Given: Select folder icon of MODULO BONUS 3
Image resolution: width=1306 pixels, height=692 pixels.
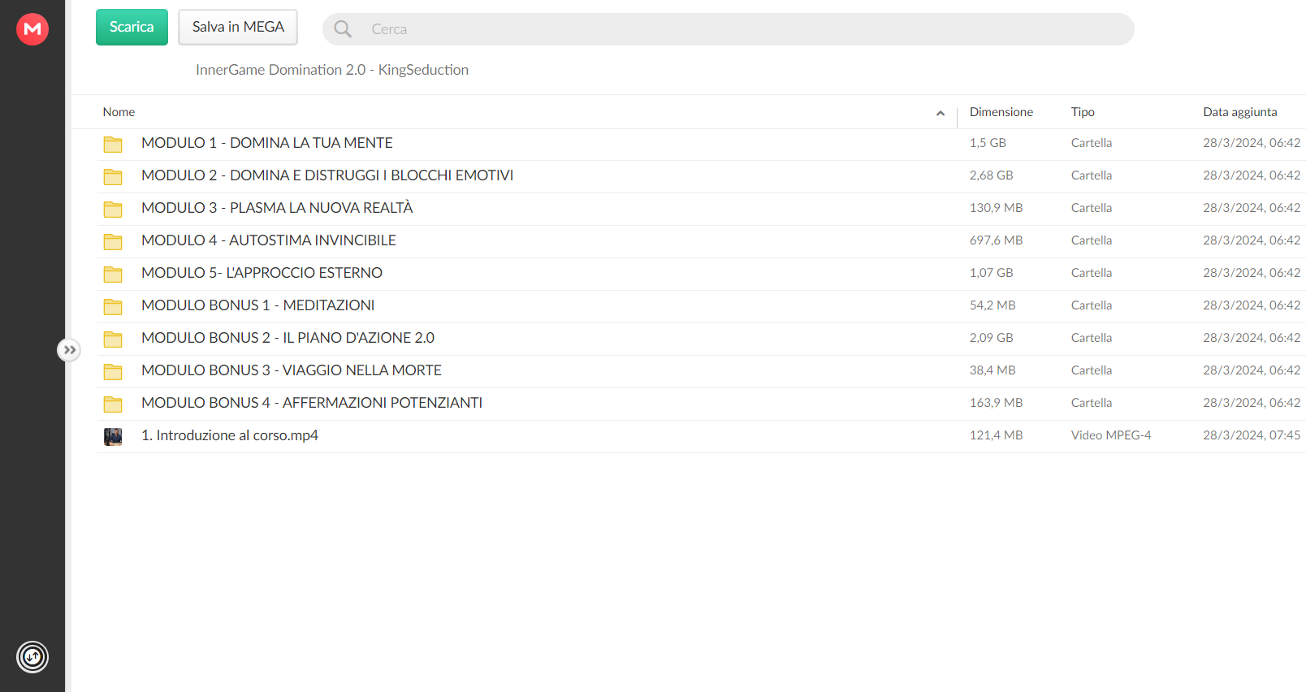Looking at the screenshot, I should click(113, 372).
